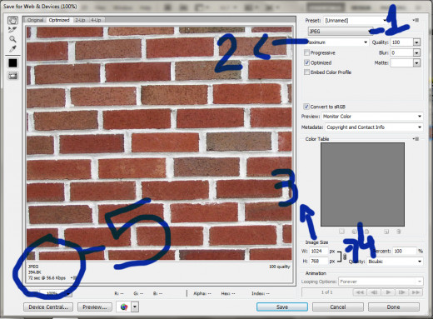
Task: Click the play animation button
Action: pos(388,292)
